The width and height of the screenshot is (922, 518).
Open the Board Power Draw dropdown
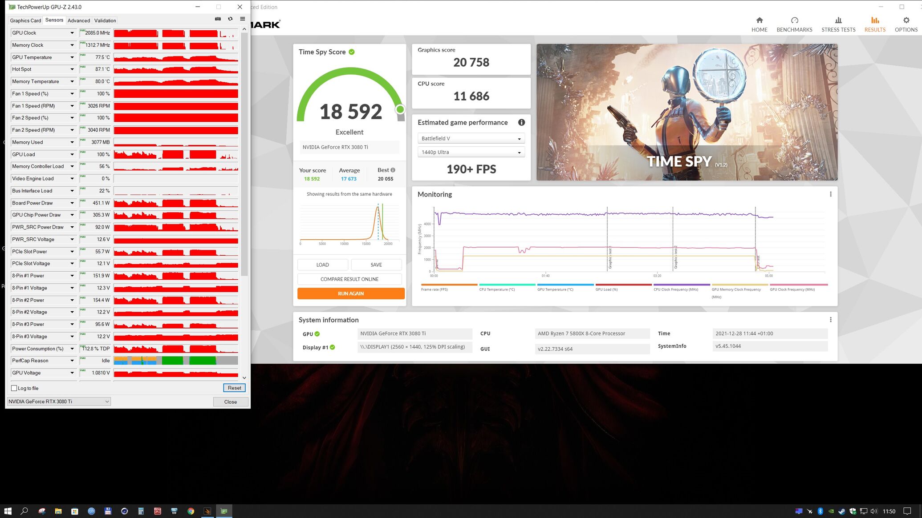point(72,203)
